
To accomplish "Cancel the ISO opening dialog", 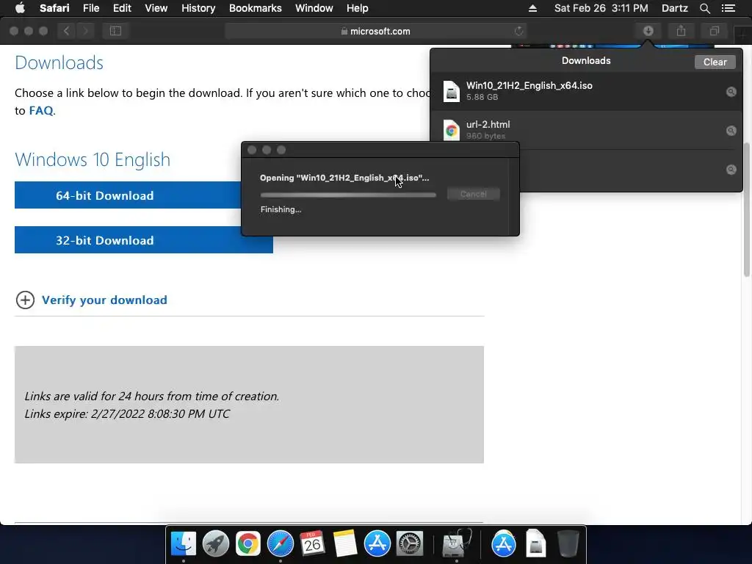I will click(x=474, y=194).
